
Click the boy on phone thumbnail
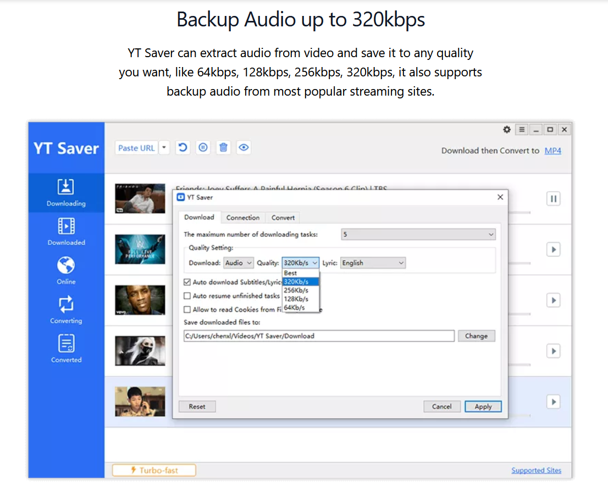point(140,402)
